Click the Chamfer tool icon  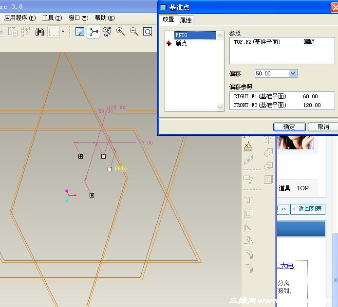249,269
